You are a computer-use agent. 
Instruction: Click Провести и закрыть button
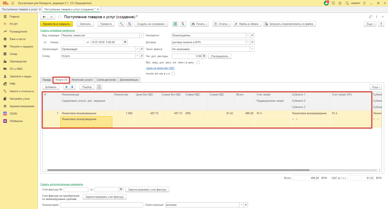(x=56, y=24)
